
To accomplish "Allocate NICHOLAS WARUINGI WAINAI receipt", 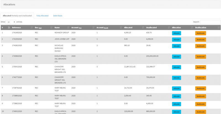I will (x=177, y=46).
